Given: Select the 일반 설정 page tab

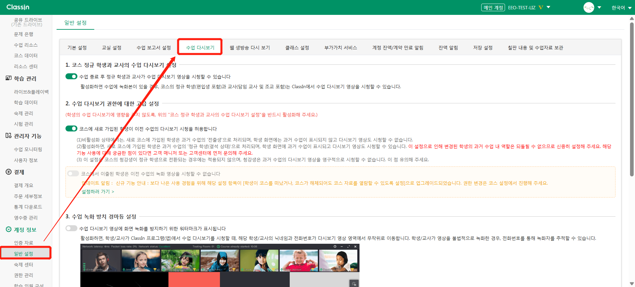Looking at the screenshot, I should click(x=75, y=22).
